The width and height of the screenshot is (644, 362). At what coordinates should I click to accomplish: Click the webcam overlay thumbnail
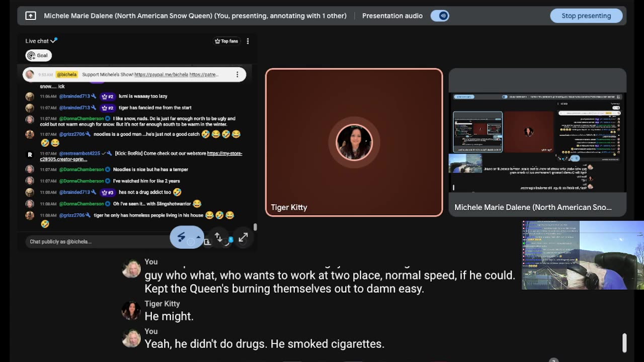pyautogui.click(x=583, y=255)
